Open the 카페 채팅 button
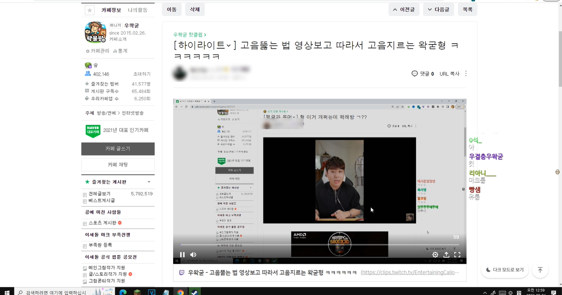562x295 pixels. point(118,165)
